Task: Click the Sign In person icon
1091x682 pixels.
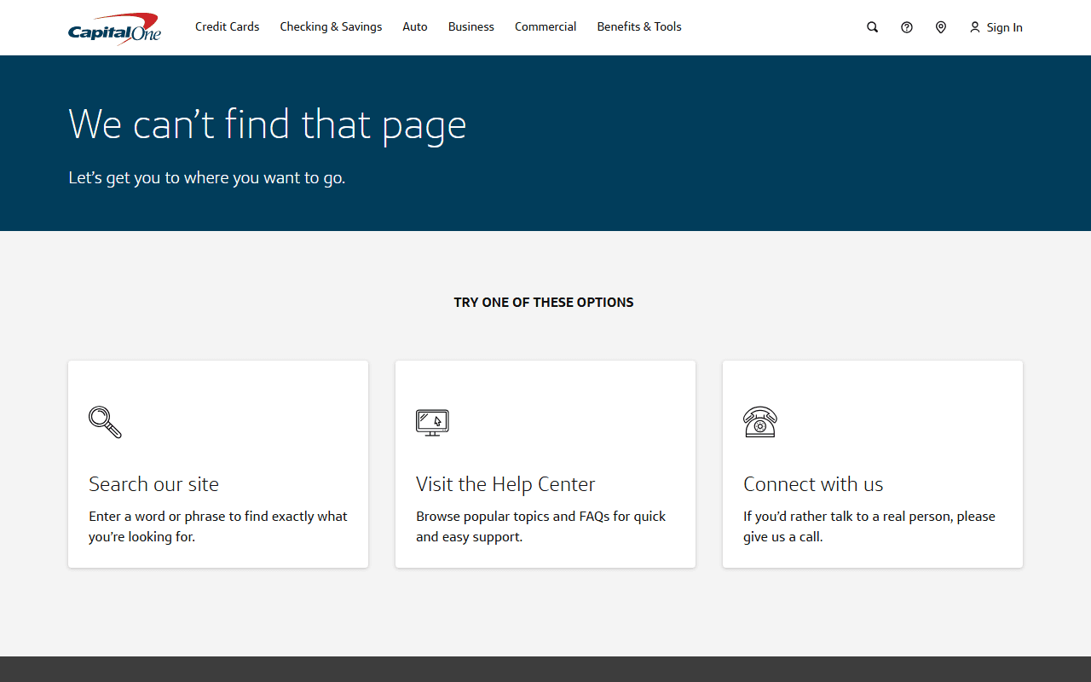Action: (975, 27)
